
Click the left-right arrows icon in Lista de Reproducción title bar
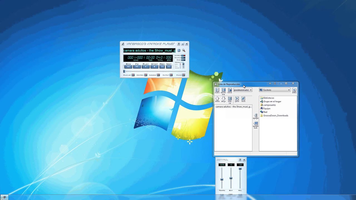(x=270, y=83)
